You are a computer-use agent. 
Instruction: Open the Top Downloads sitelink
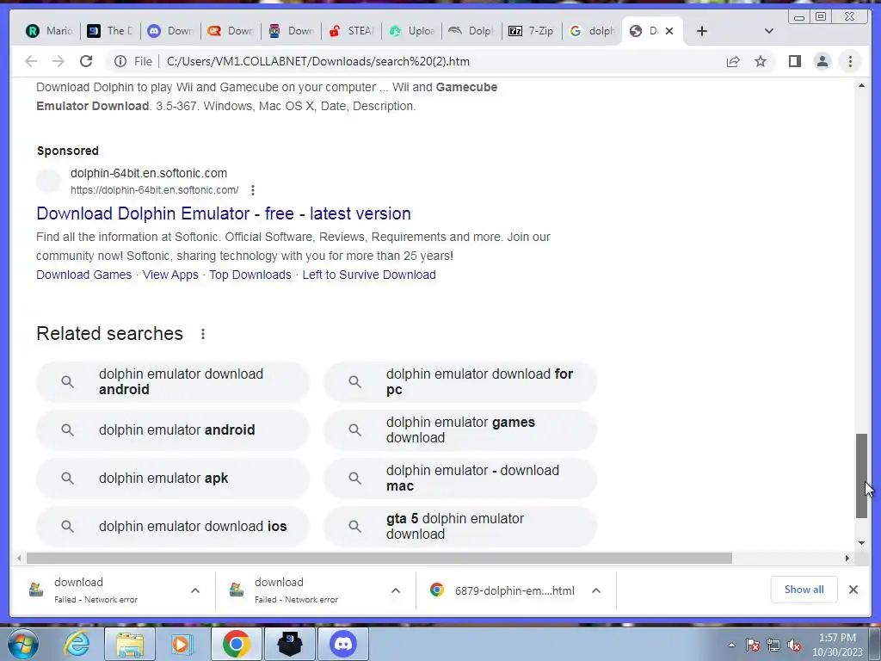(x=250, y=275)
